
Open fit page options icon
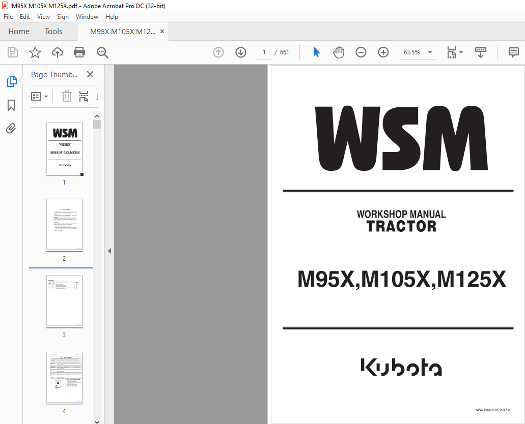(x=452, y=52)
